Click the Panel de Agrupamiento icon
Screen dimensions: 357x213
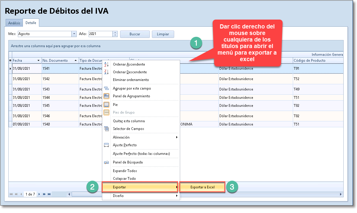106,96
